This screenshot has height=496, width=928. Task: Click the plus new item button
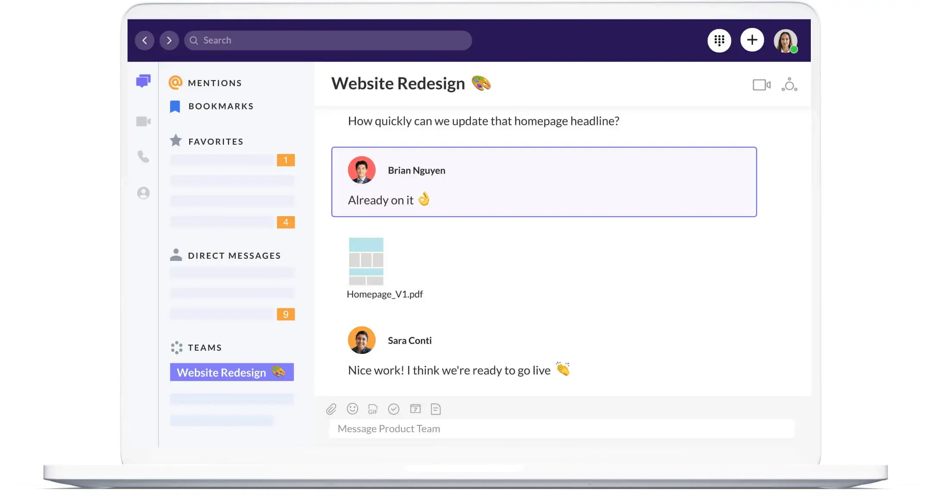(752, 40)
